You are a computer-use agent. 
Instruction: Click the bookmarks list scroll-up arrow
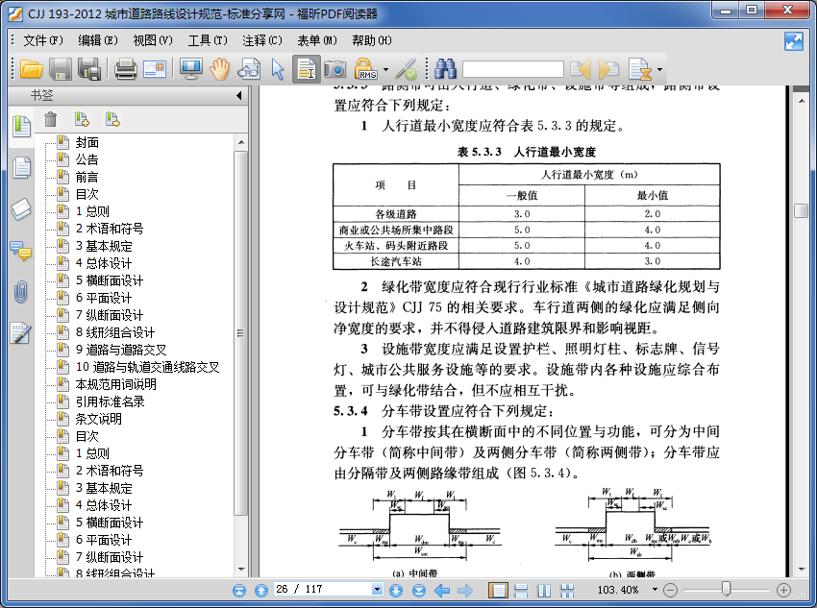240,142
